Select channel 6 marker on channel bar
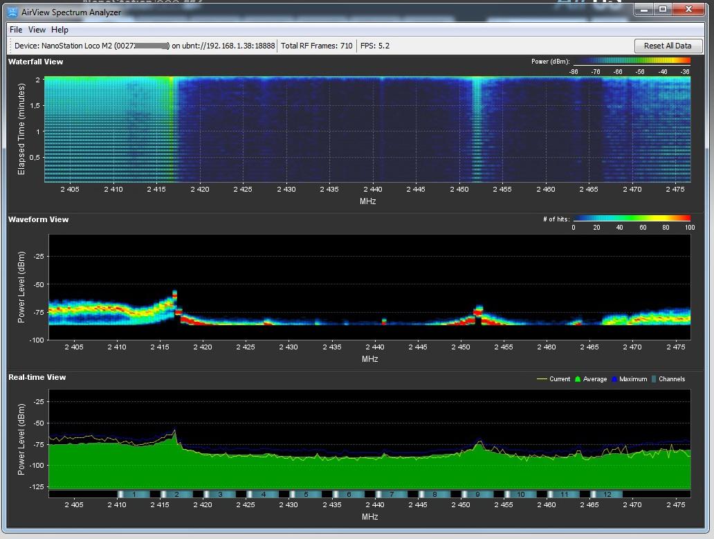 pyautogui.click(x=349, y=494)
